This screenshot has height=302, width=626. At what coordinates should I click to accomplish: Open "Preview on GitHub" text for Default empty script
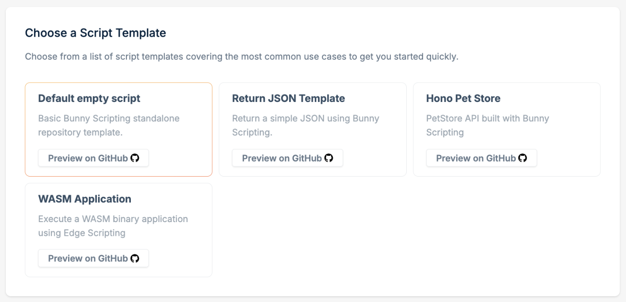tap(88, 158)
